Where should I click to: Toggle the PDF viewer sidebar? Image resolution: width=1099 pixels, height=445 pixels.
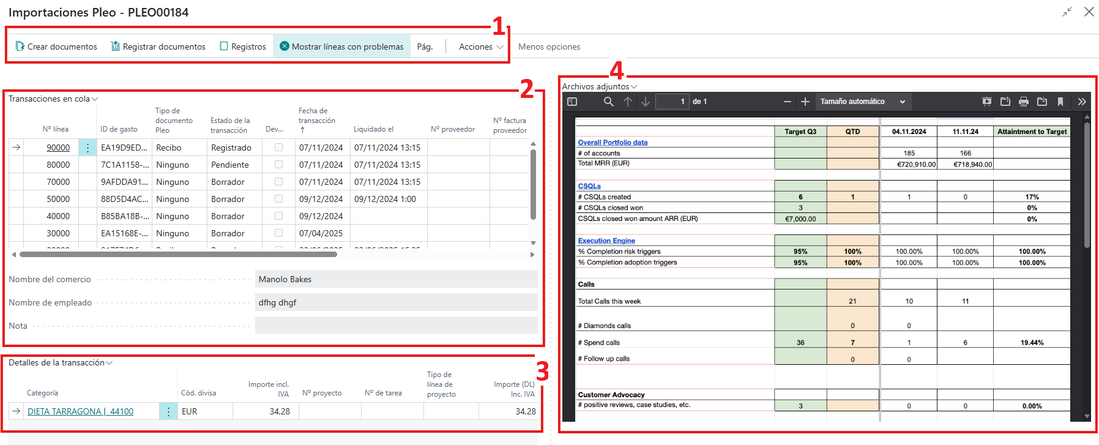pyautogui.click(x=572, y=102)
